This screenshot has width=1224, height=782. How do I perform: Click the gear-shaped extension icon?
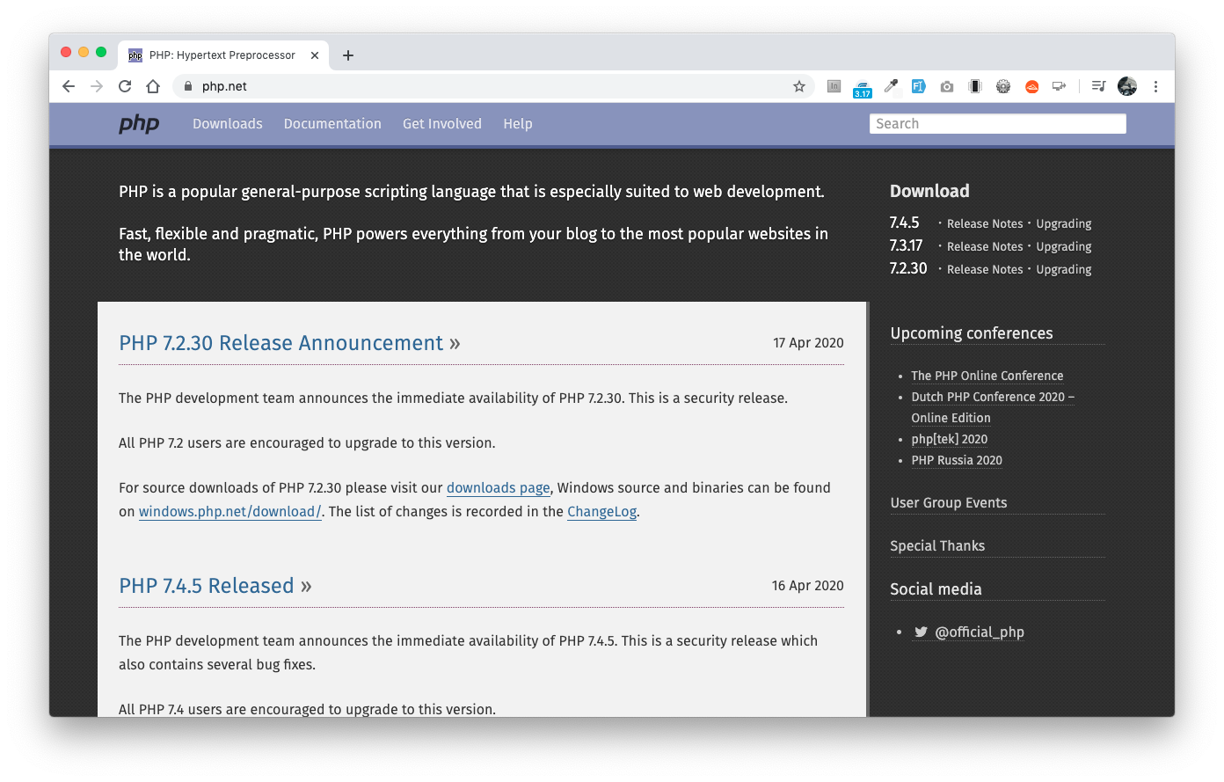(x=1003, y=86)
